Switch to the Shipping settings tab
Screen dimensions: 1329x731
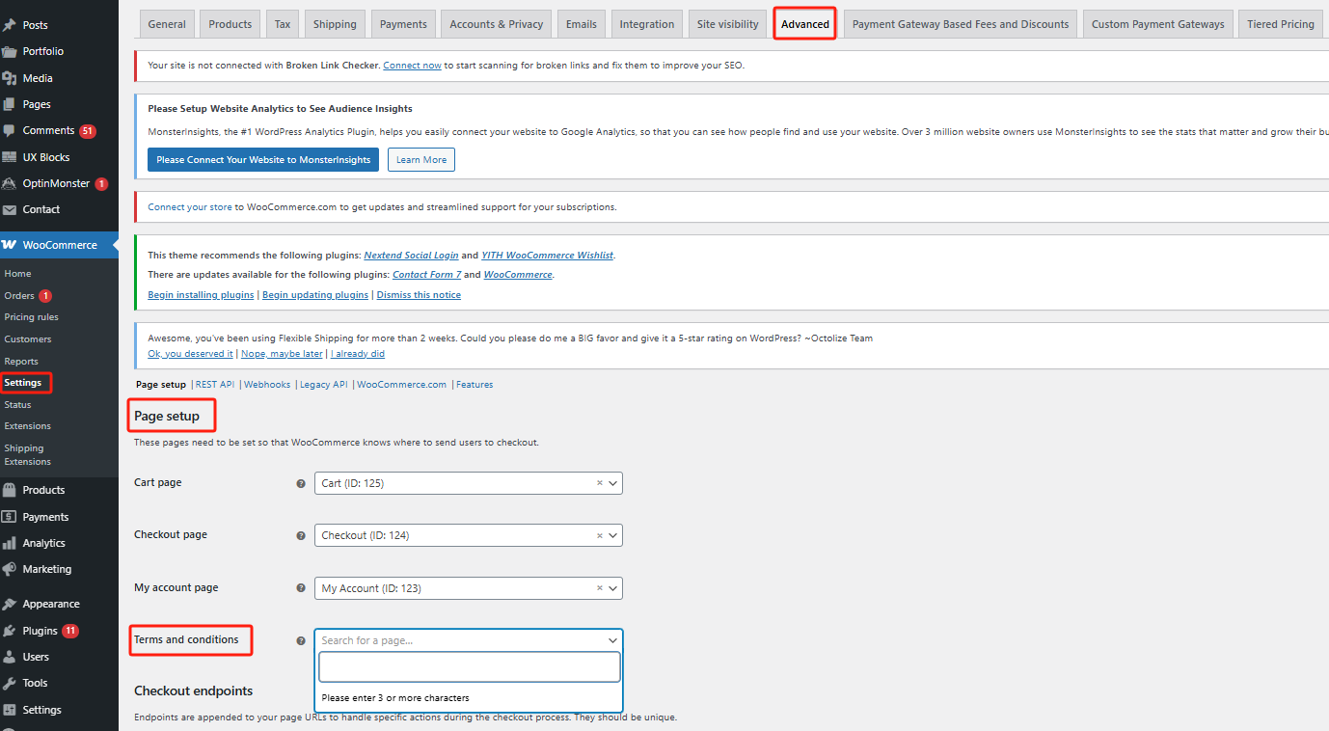tap(335, 23)
